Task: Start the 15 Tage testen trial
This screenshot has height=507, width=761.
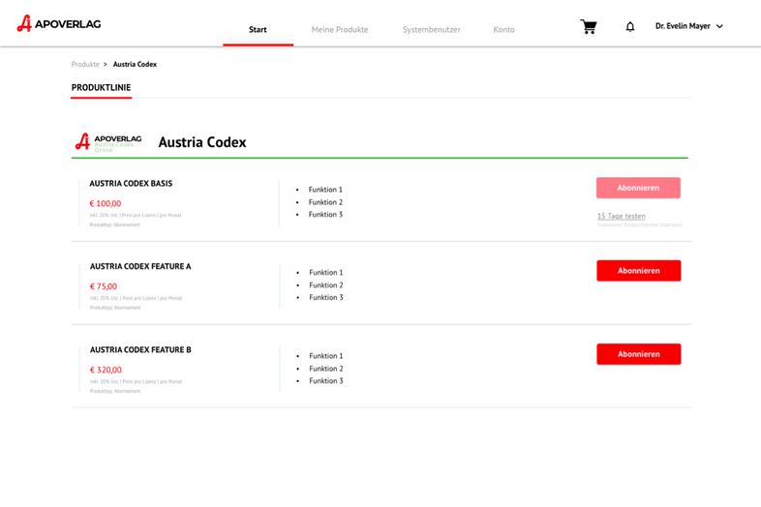Action: (621, 217)
